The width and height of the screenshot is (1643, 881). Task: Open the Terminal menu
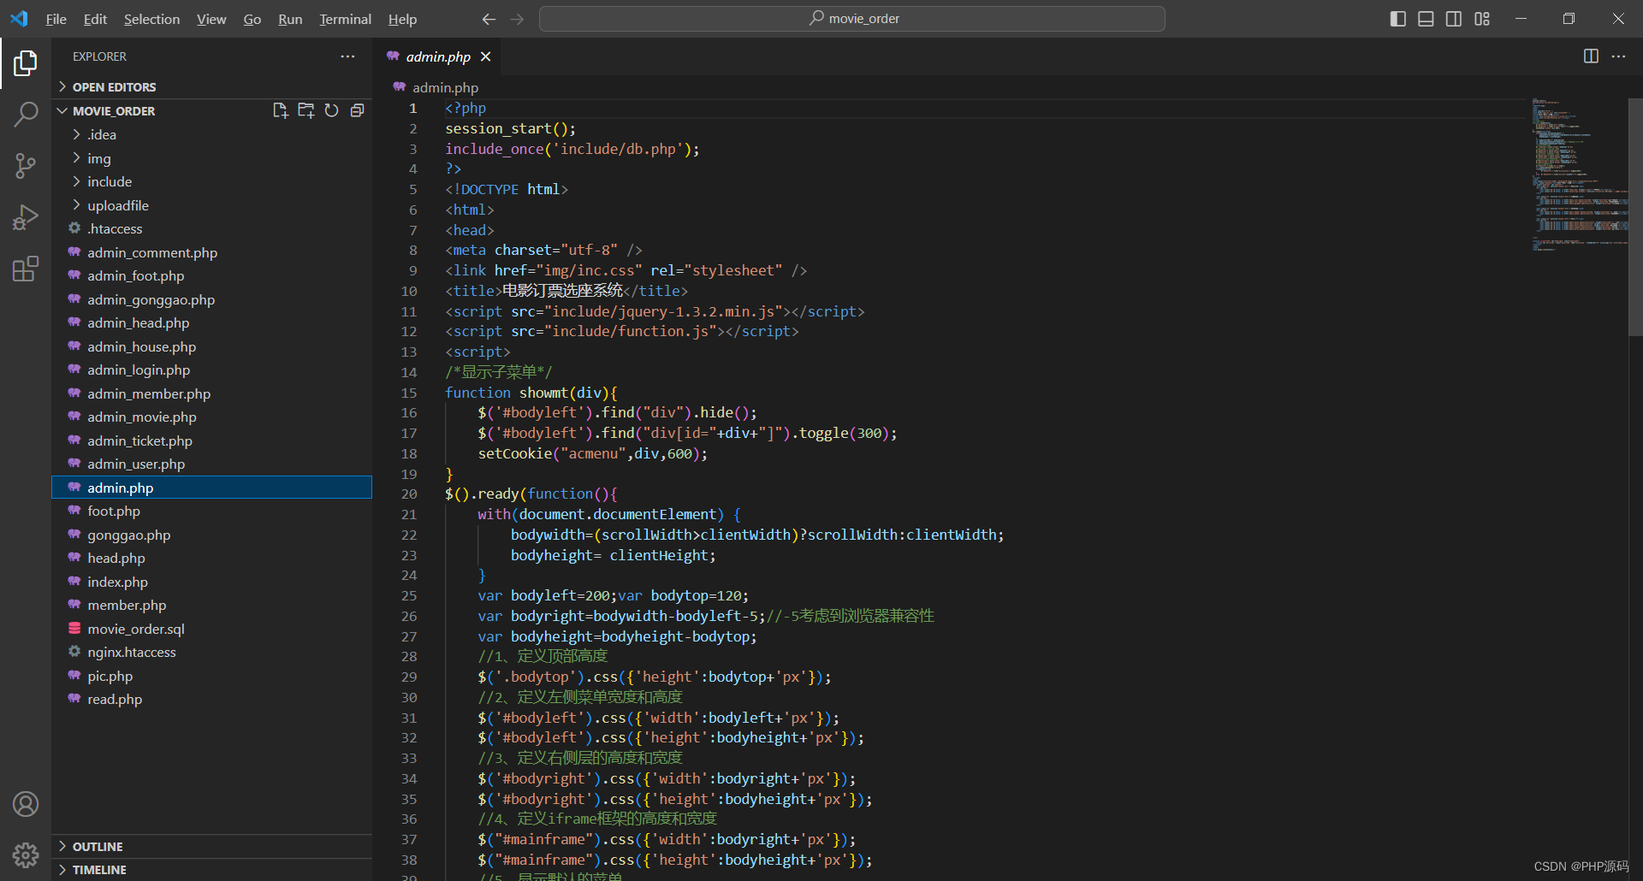[345, 19]
